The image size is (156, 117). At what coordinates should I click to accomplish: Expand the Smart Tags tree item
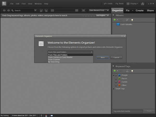click(114, 89)
